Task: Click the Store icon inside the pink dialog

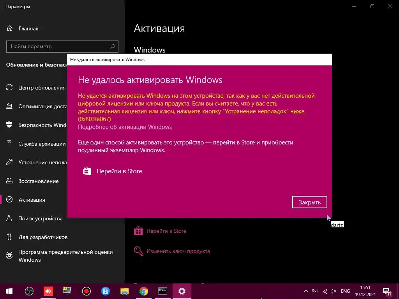Action: (x=87, y=171)
